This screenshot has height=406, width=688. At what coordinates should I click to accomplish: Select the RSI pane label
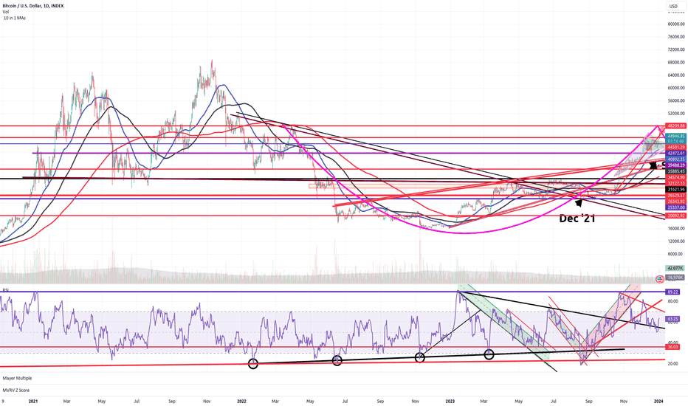pyautogui.click(x=6, y=290)
